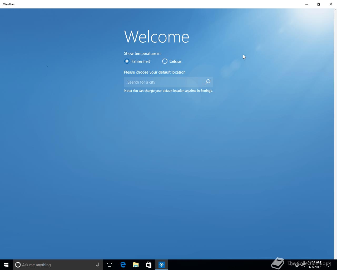The image size is (337, 270).
Task: Click the Search for a city field
Action: 168,82
